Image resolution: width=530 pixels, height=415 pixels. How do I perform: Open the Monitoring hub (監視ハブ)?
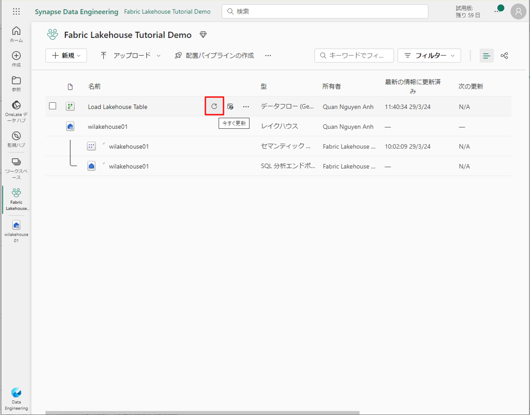tap(16, 140)
